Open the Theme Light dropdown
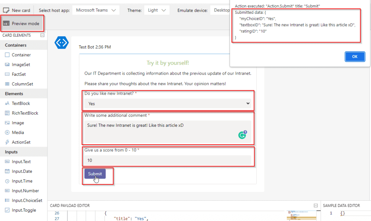 pyautogui.click(x=157, y=10)
